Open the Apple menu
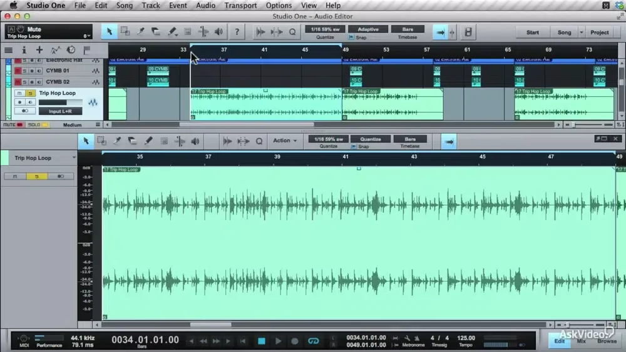 point(13,5)
